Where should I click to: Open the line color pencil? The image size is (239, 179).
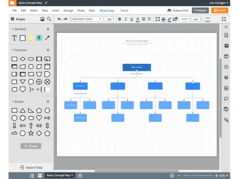(170, 20)
